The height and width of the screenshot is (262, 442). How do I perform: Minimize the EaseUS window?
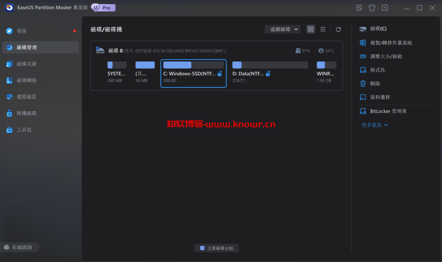[x=407, y=8]
